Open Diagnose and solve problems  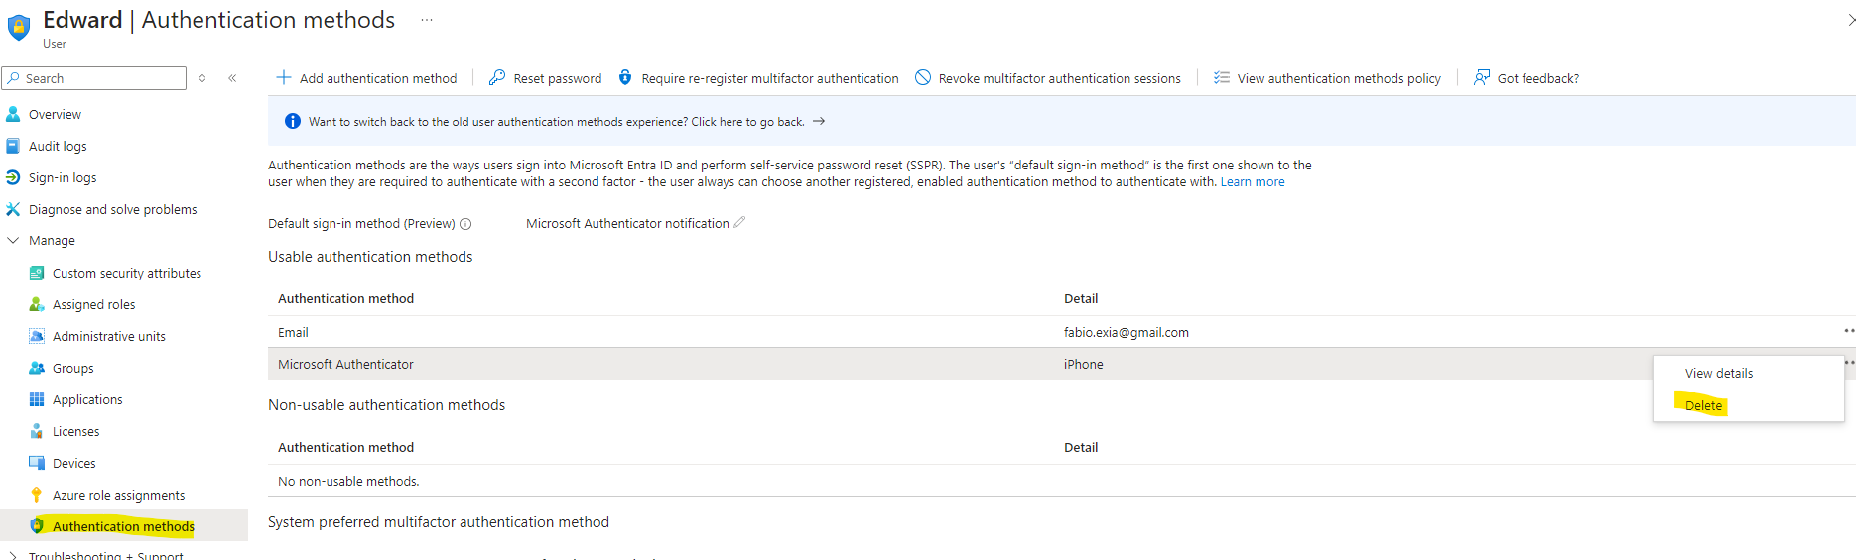click(112, 210)
